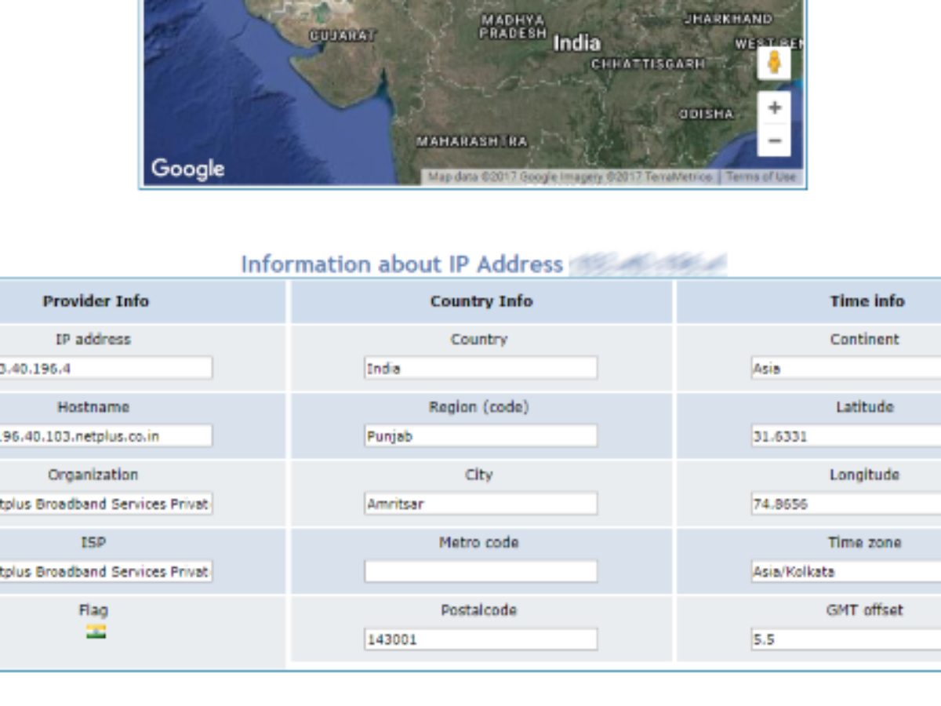
Task: Select the Time zone field Asia/Kolkata
Action: (846, 571)
